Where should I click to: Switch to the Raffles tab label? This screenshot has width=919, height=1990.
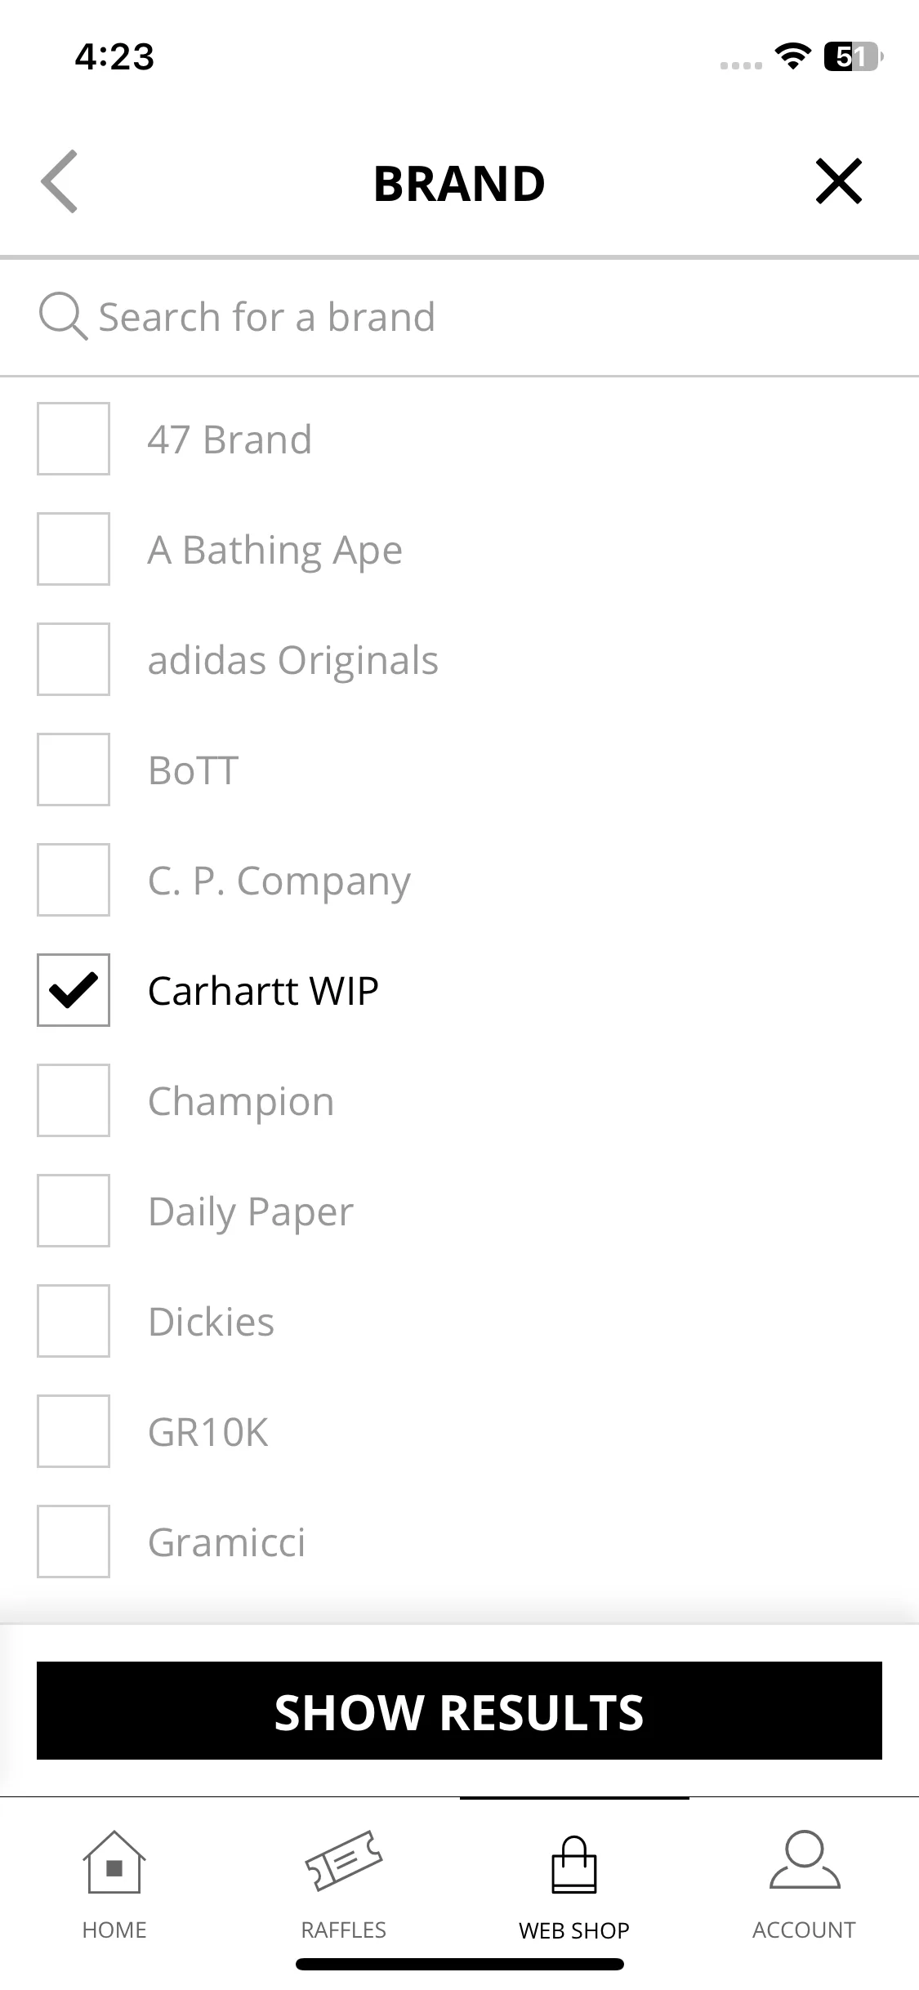click(344, 1930)
